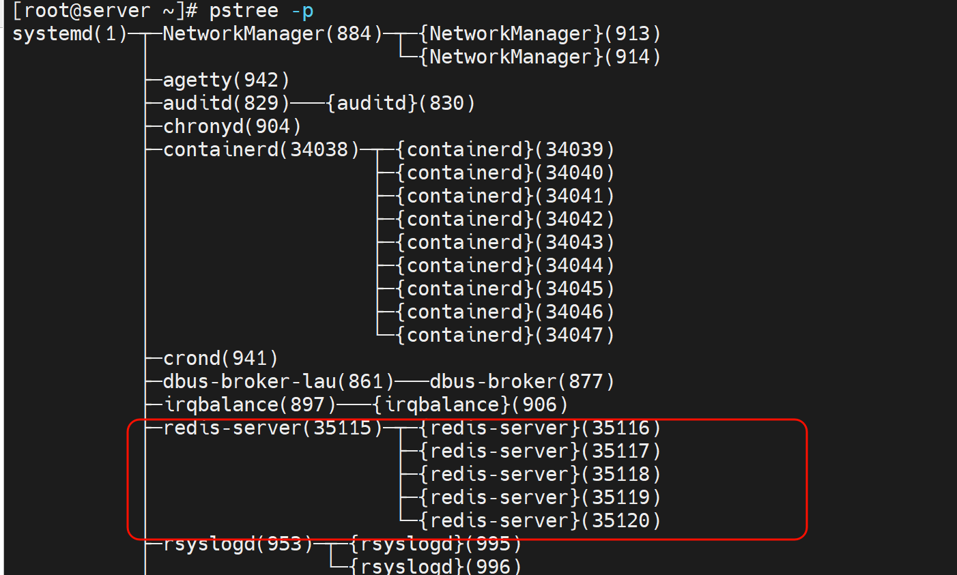Image resolution: width=957 pixels, height=575 pixels.
Task: Click the crond(941) process entry
Action: click(220, 359)
